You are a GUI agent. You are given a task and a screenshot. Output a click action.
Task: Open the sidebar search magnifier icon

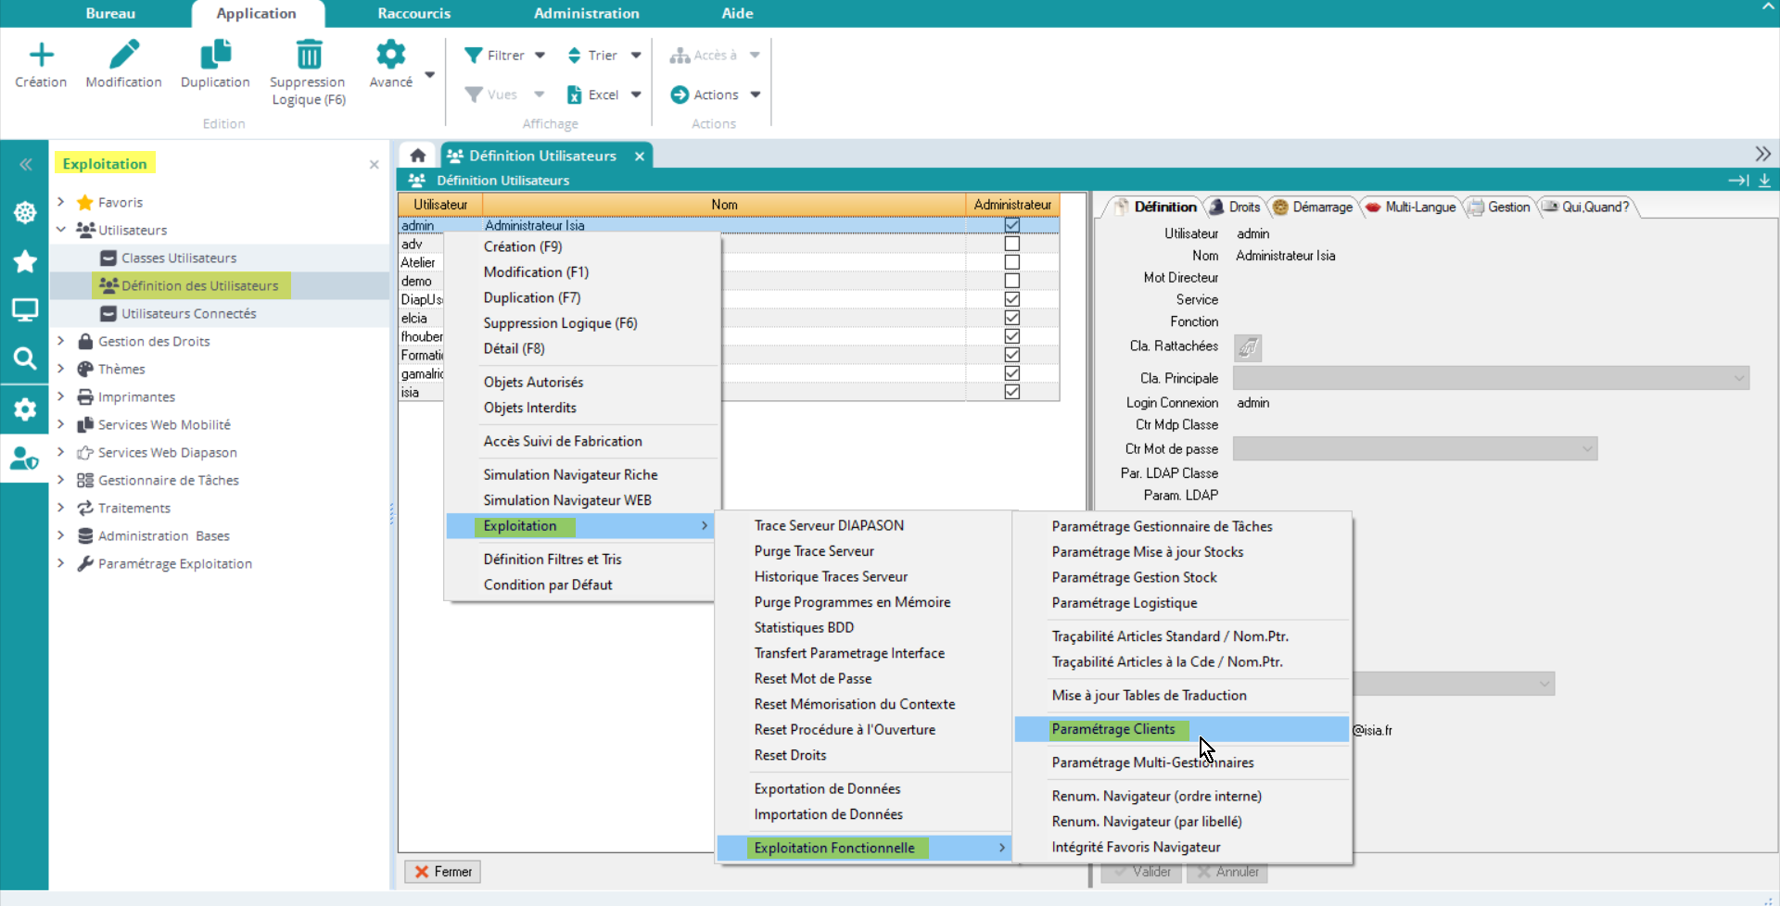click(25, 359)
